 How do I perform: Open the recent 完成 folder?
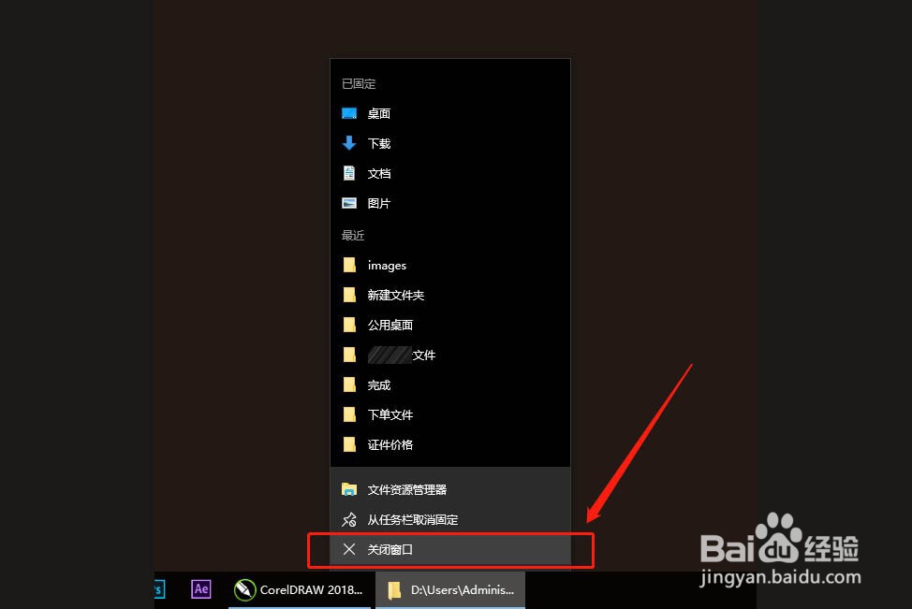point(450,384)
